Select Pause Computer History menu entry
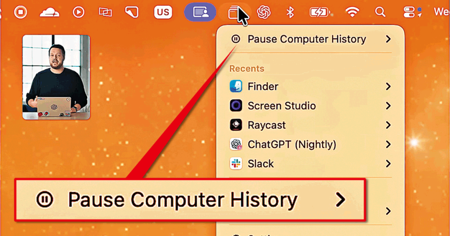Image resolution: width=450 pixels, height=236 pixels. point(311,39)
